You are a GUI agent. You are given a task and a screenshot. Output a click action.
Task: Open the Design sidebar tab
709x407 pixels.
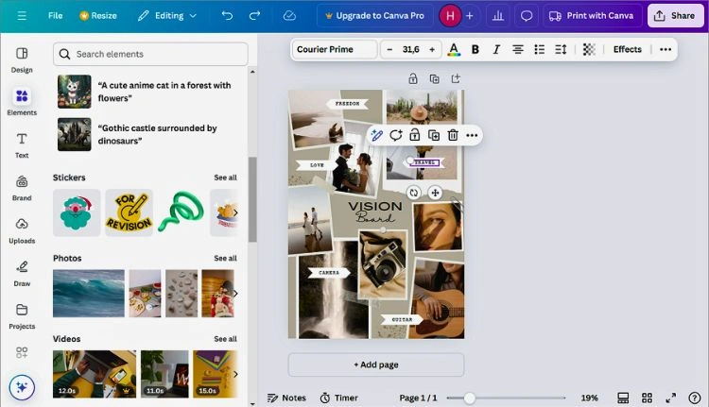[22, 59]
